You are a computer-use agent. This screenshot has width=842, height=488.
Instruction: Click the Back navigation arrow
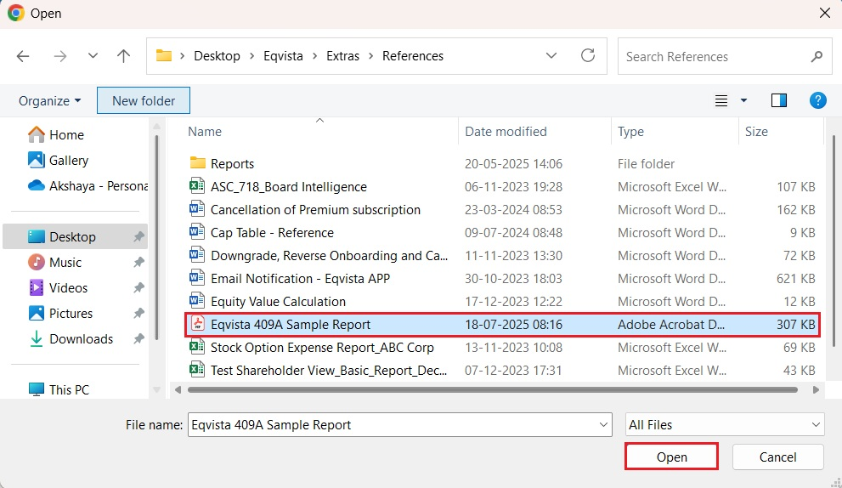23,56
